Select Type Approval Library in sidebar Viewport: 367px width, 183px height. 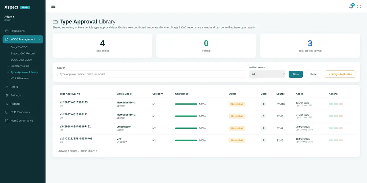click(24, 72)
